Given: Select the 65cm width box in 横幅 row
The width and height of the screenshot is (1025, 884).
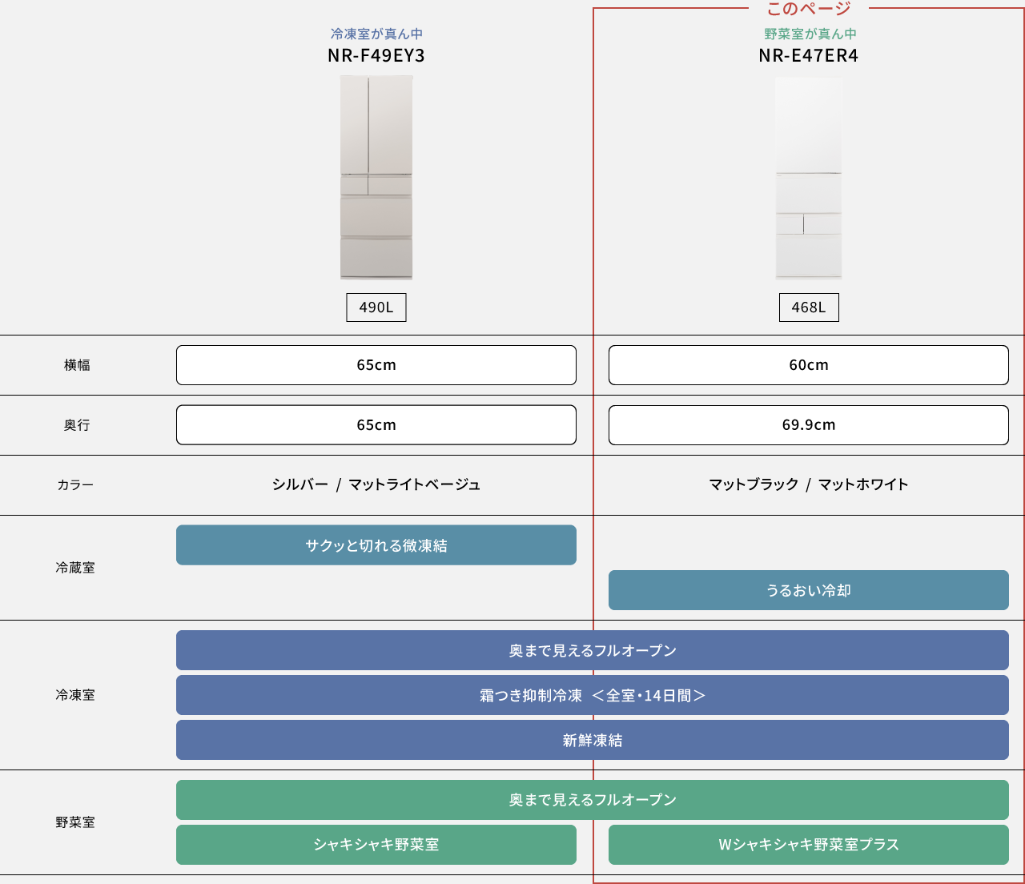Looking at the screenshot, I should tap(376, 365).
